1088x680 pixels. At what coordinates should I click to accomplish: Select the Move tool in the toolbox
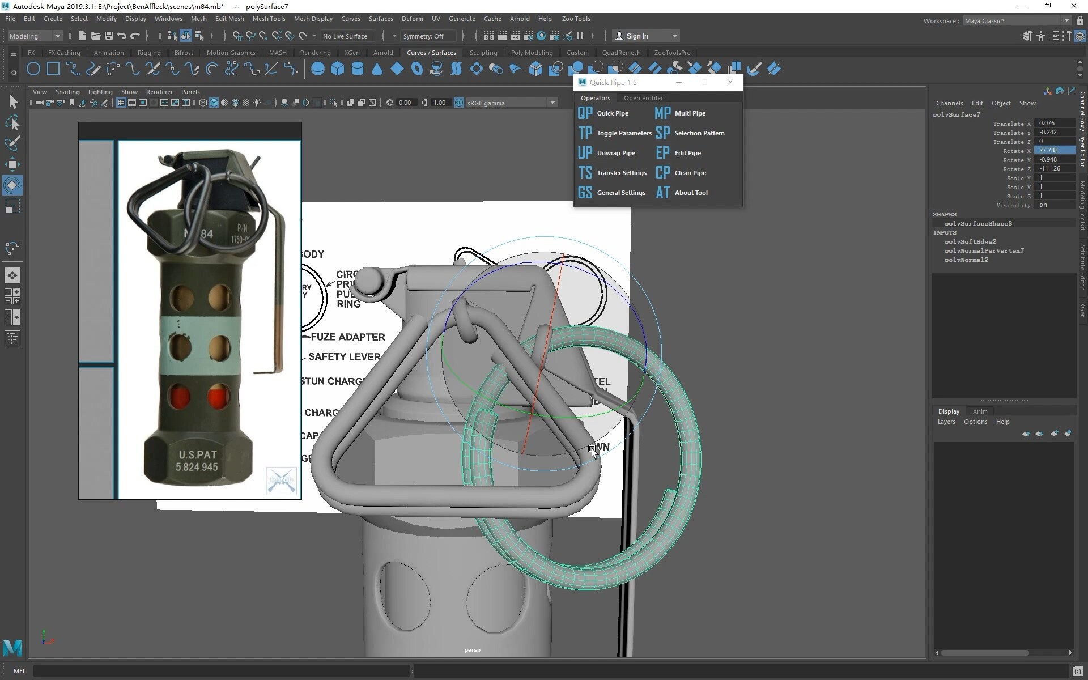12,164
